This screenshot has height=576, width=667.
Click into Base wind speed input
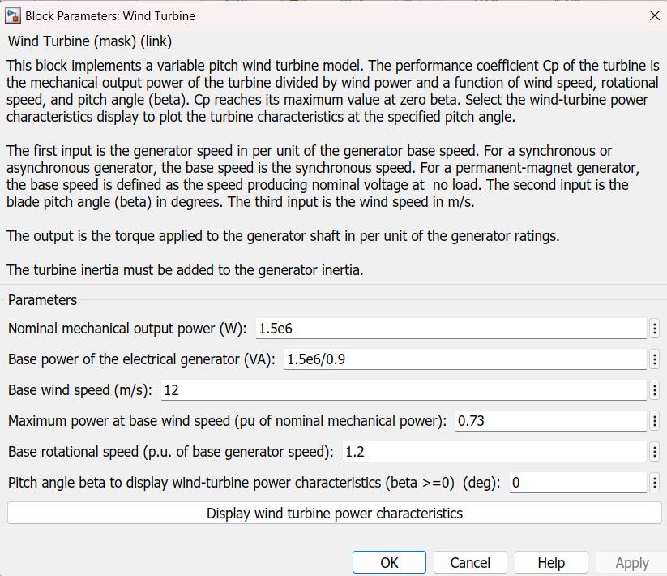coord(403,390)
